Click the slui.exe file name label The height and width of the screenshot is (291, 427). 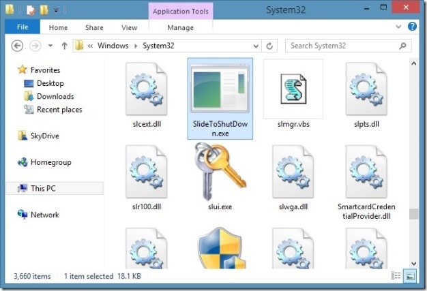point(220,206)
